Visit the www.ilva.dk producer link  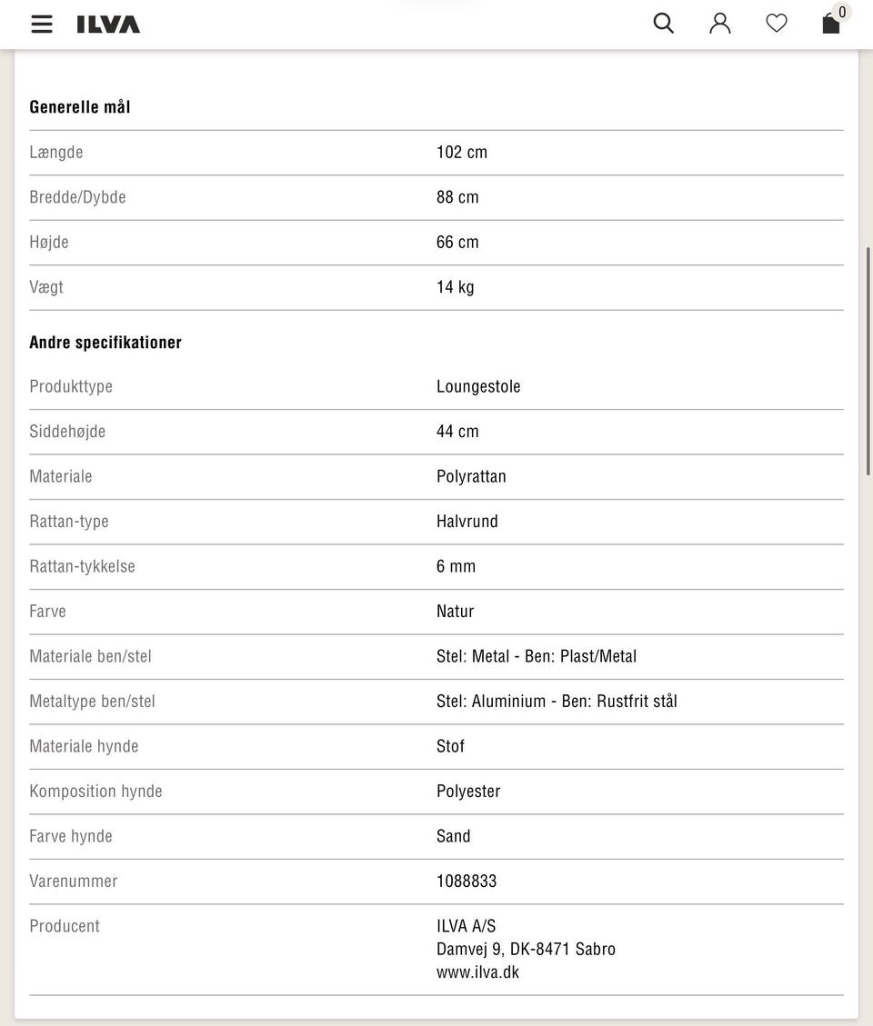coord(477,972)
